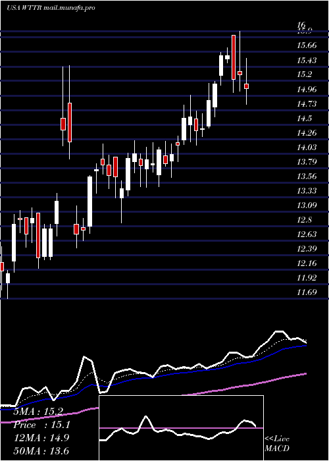The height and width of the screenshot is (461, 329).
Task: Click the 12.39 price axis label
Action: pyautogui.click(x=307, y=249)
